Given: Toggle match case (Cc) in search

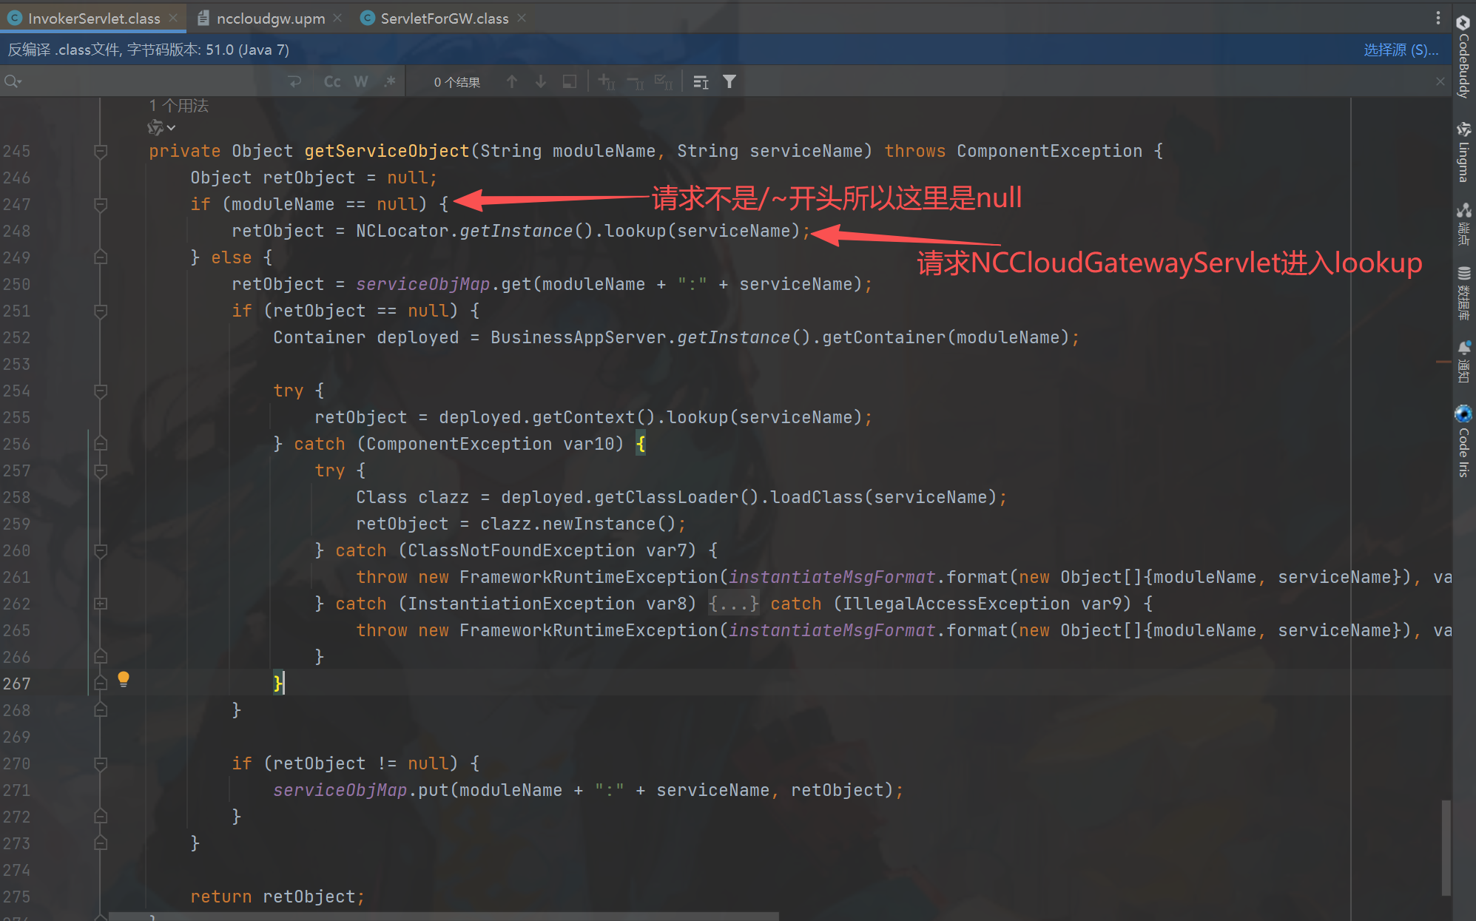Looking at the screenshot, I should tap(332, 82).
